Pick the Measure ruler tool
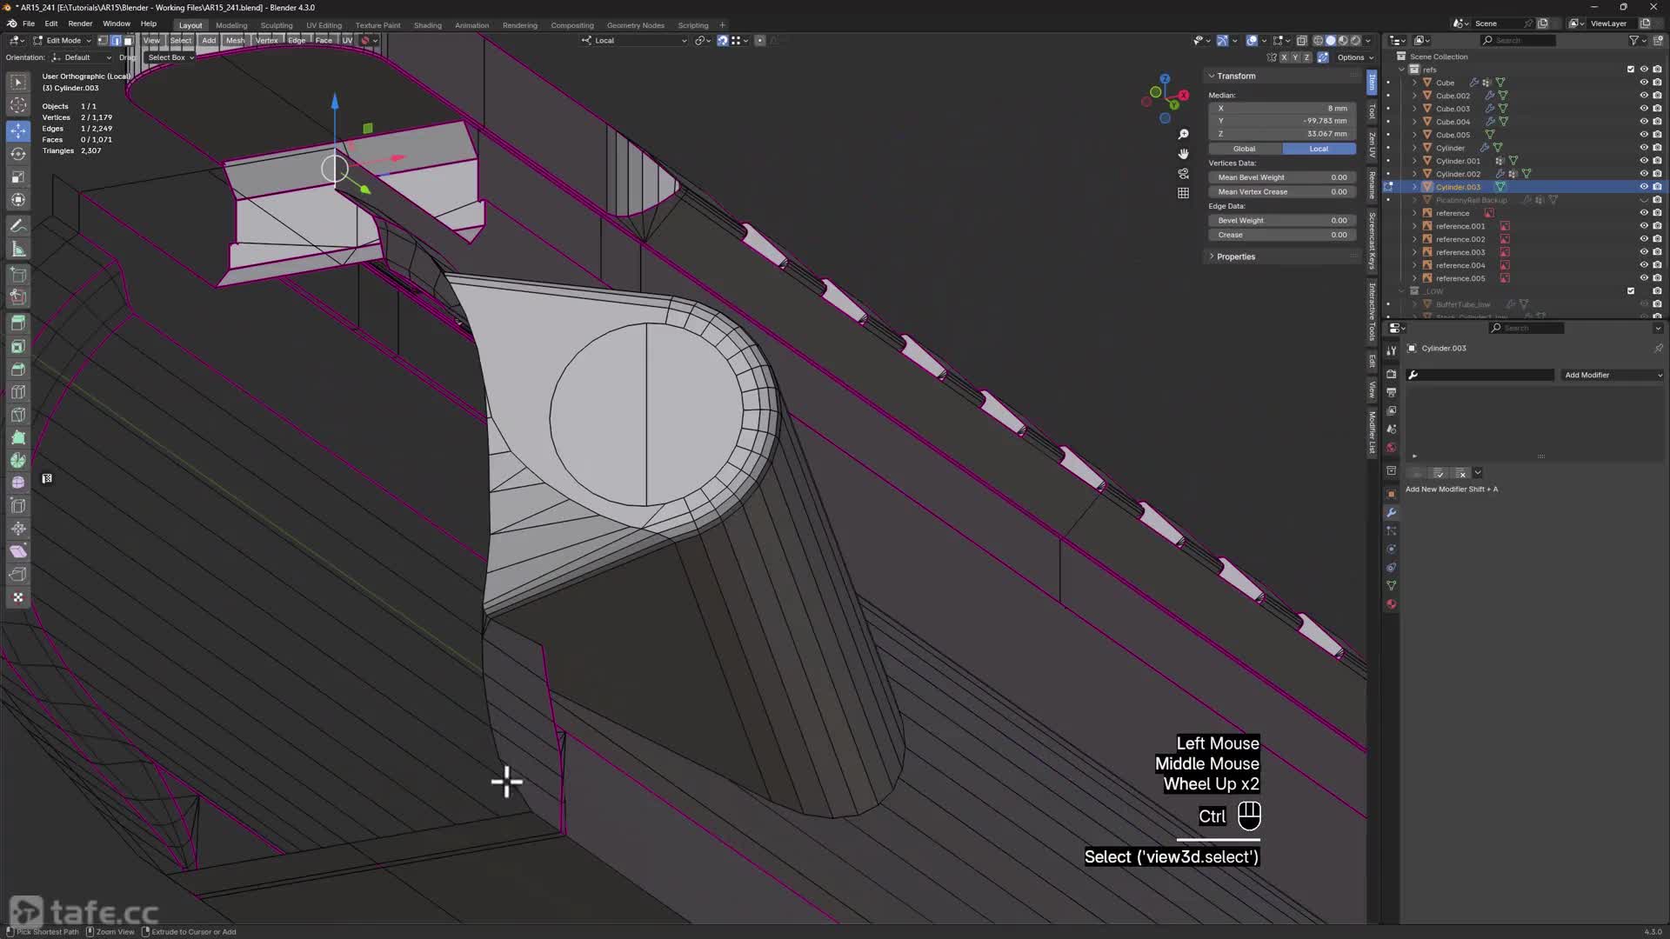The height and width of the screenshot is (939, 1670). click(x=17, y=250)
